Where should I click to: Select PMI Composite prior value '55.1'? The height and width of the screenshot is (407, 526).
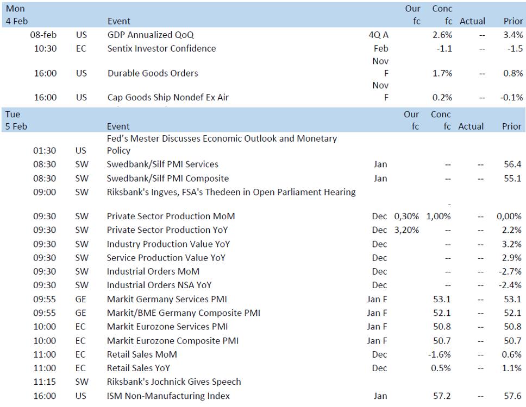point(512,178)
